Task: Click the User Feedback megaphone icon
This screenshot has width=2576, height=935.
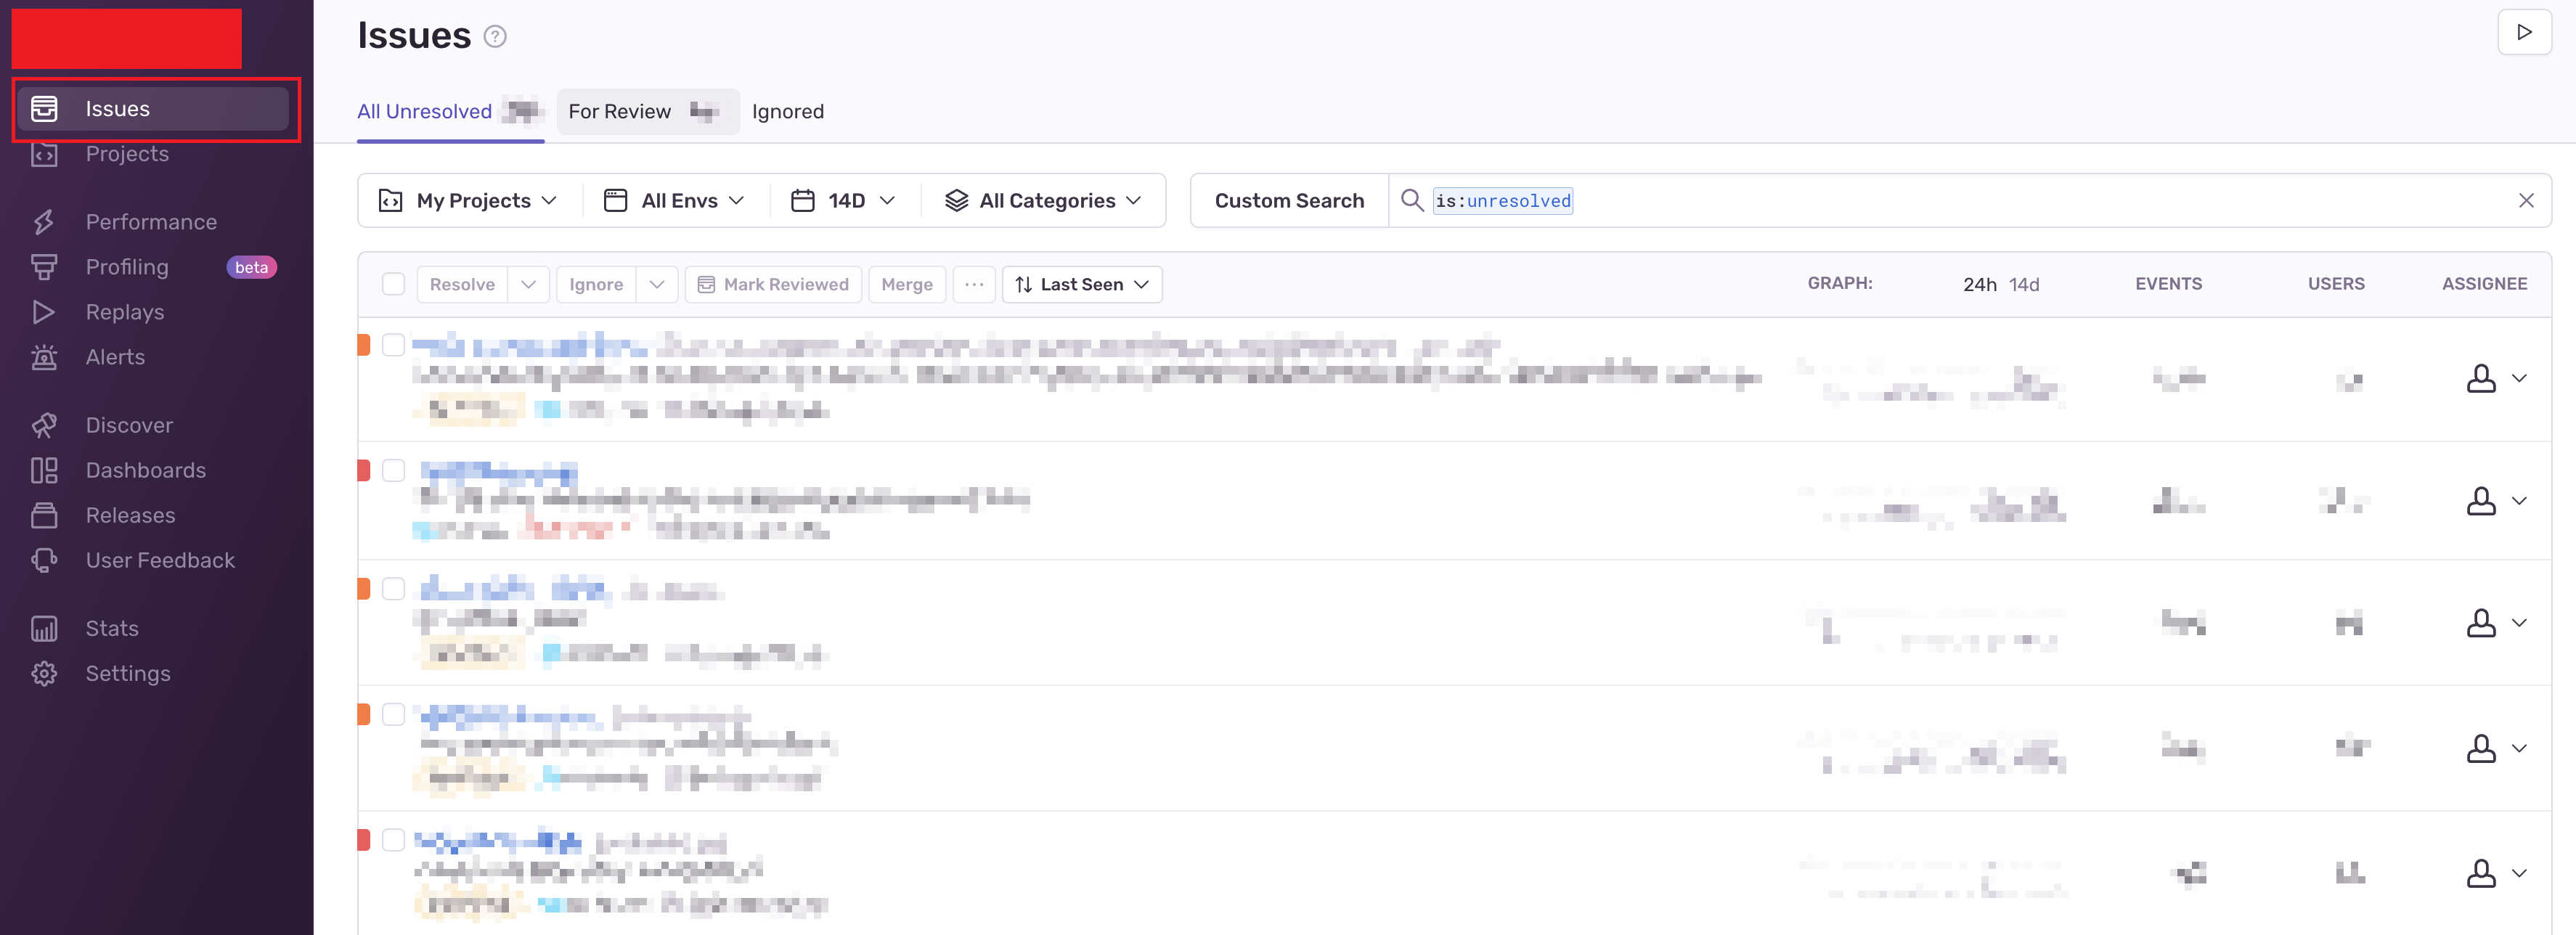Action: pyautogui.click(x=44, y=560)
